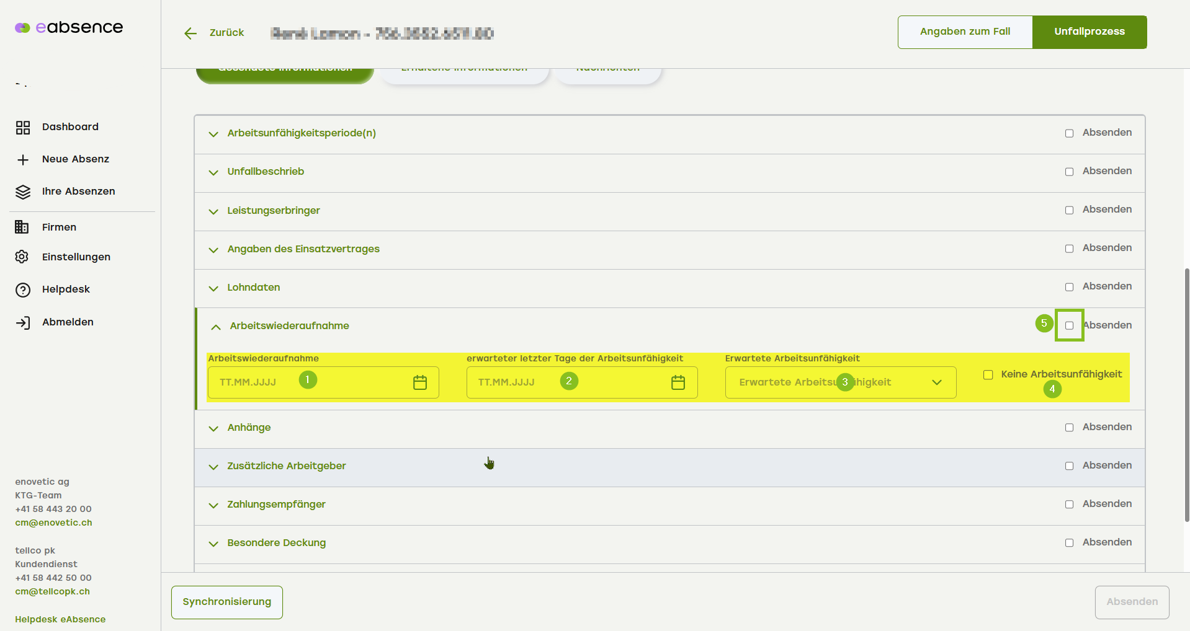The image size is (1190, 631).
Task: Open calendar for erwarteter letzter Tag field
Action: point(678,382)
